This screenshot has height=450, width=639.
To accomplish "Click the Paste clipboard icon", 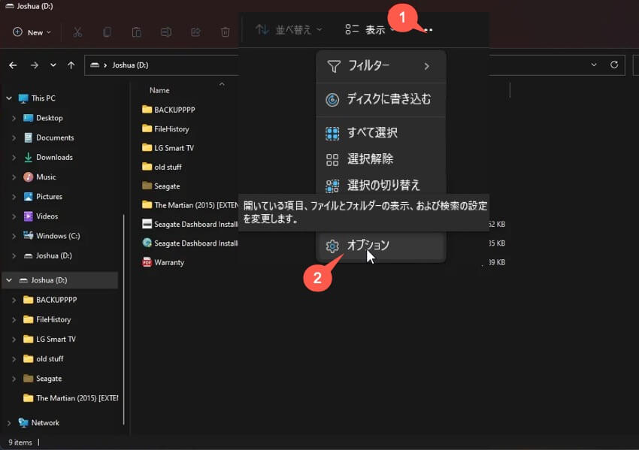I will tap(136, 32).
